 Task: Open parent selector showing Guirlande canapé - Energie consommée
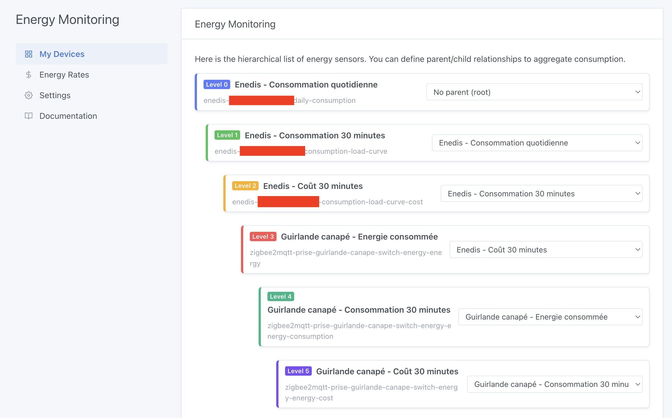[x=550, y=317]
